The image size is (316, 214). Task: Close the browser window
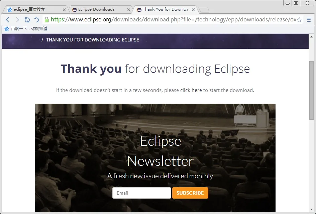(307, 3)
